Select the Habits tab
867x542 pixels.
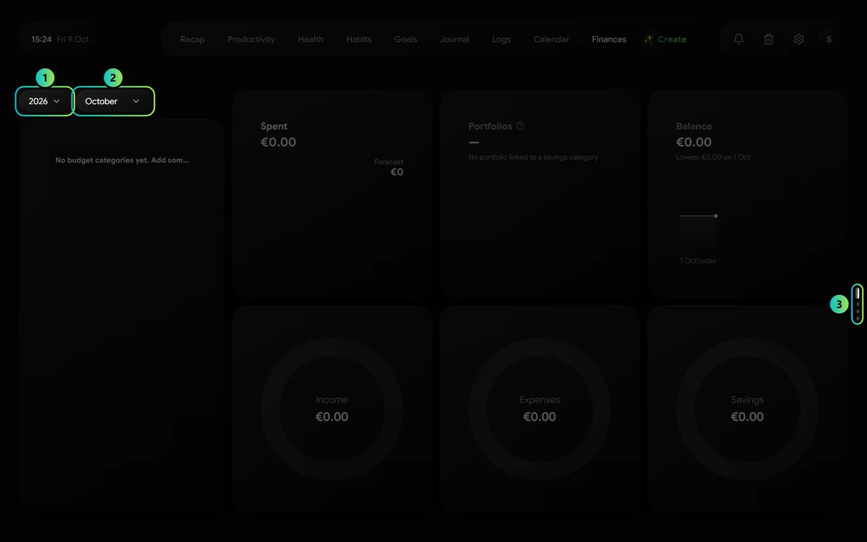coord(359,39)
